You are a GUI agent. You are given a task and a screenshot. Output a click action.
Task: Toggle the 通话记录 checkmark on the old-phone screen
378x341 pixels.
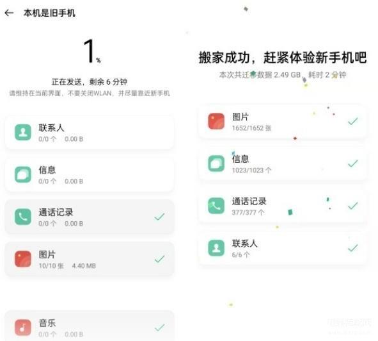[160, 217]
